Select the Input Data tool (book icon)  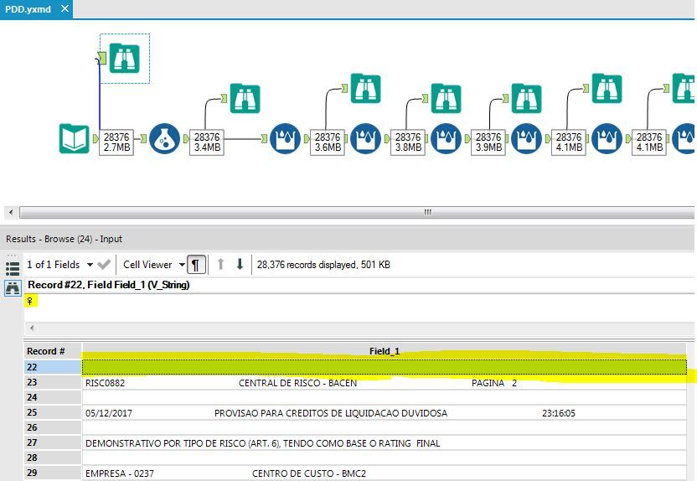(x=75, y=139)
